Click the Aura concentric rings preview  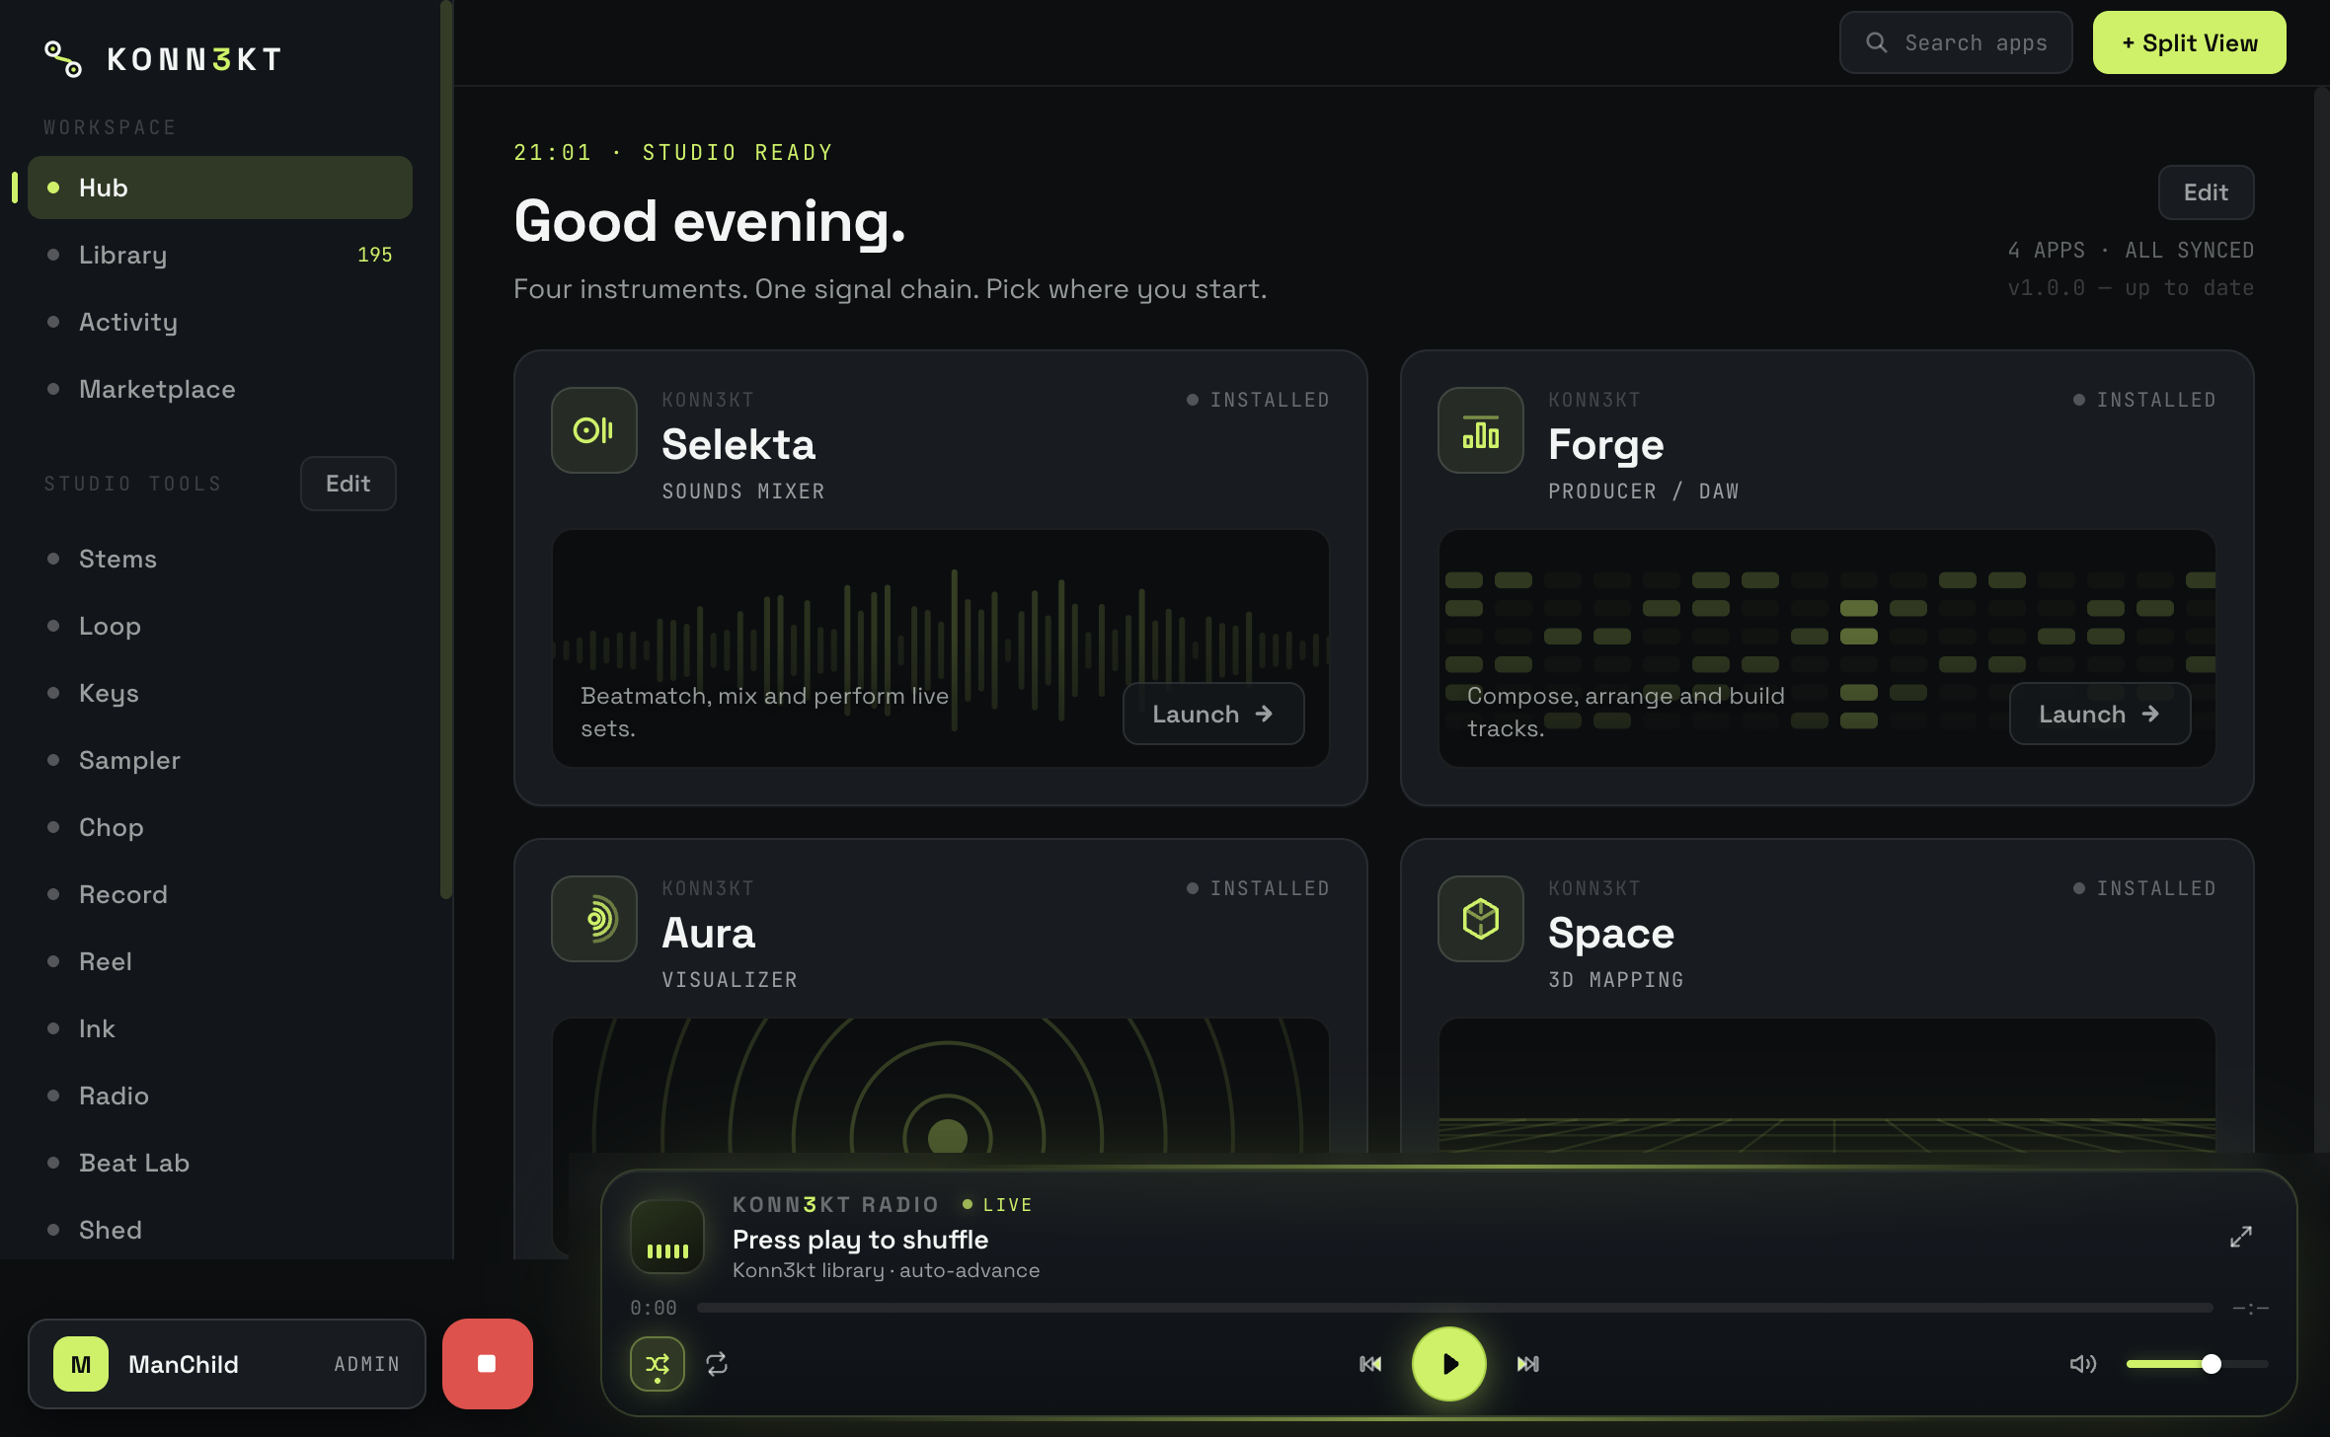click(941, 1085)
